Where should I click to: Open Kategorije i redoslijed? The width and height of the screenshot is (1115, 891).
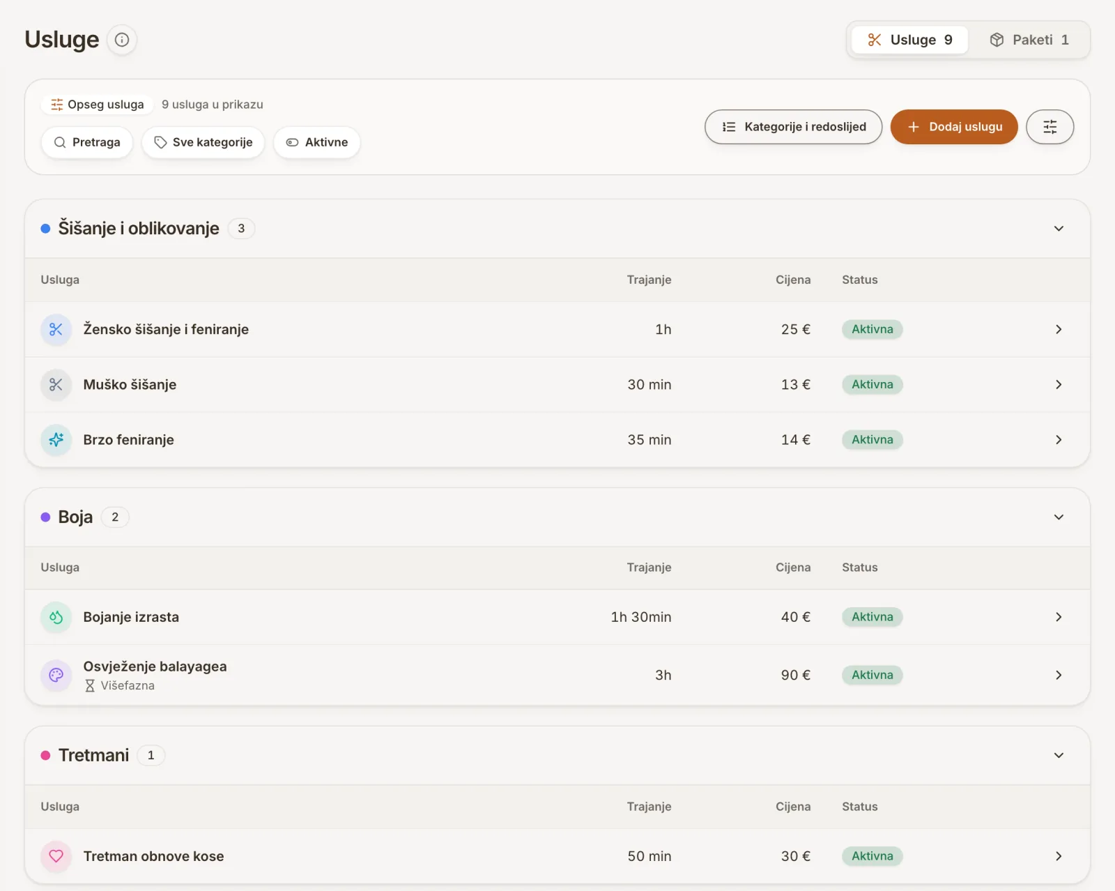tap(794, 127)
